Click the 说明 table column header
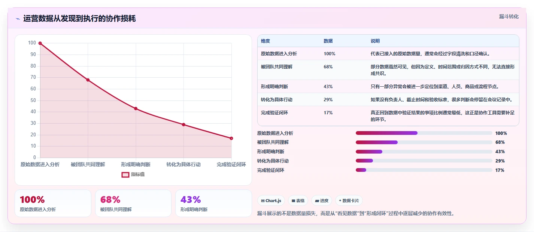 click(x=375, y=41)
